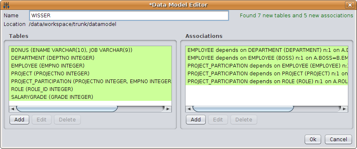Click Tables horizontal scrollbar thumb
The height and width of the screenshot is (149, 357).
[x=67, y=109]
